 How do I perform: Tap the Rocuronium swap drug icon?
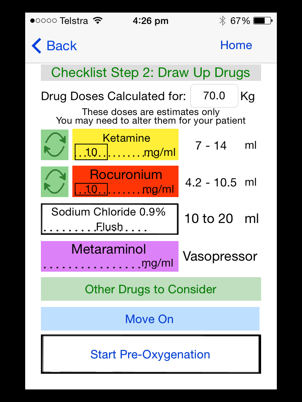55,181
